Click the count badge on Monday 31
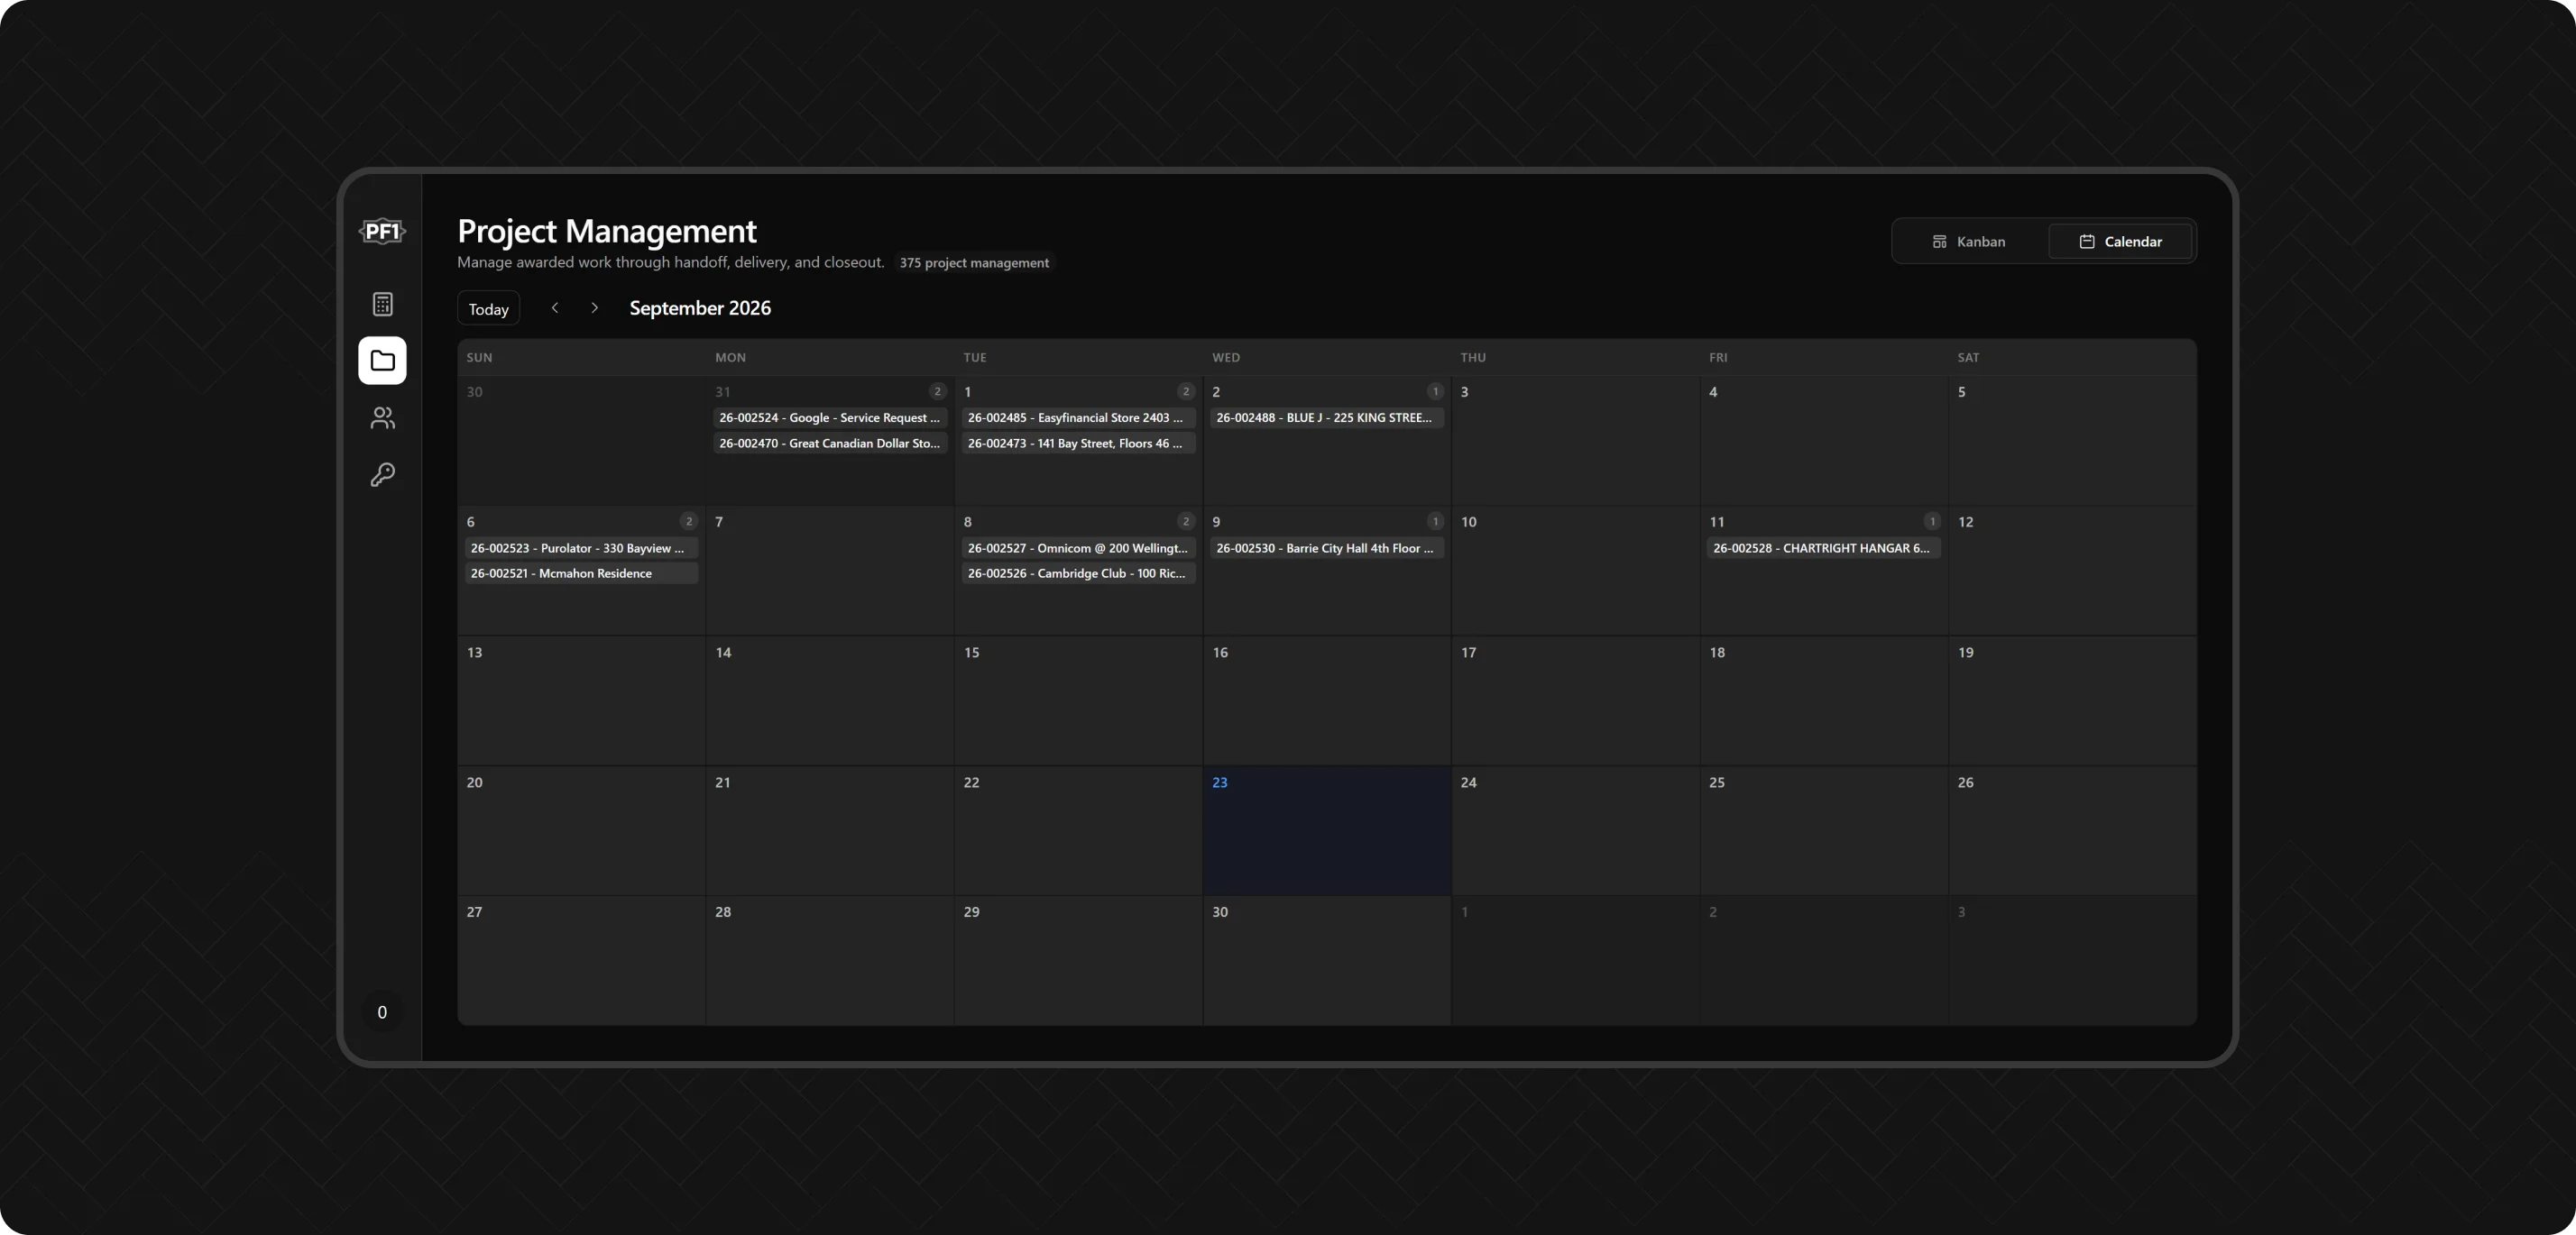2576x1235 pixels. pyautogui.click(x=937, y=391)
